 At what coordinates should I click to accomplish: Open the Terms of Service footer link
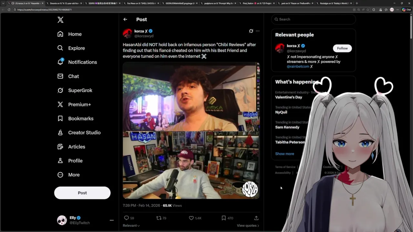tap(285, 167)
